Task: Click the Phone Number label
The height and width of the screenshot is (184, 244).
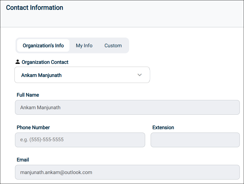Action: 33,128
